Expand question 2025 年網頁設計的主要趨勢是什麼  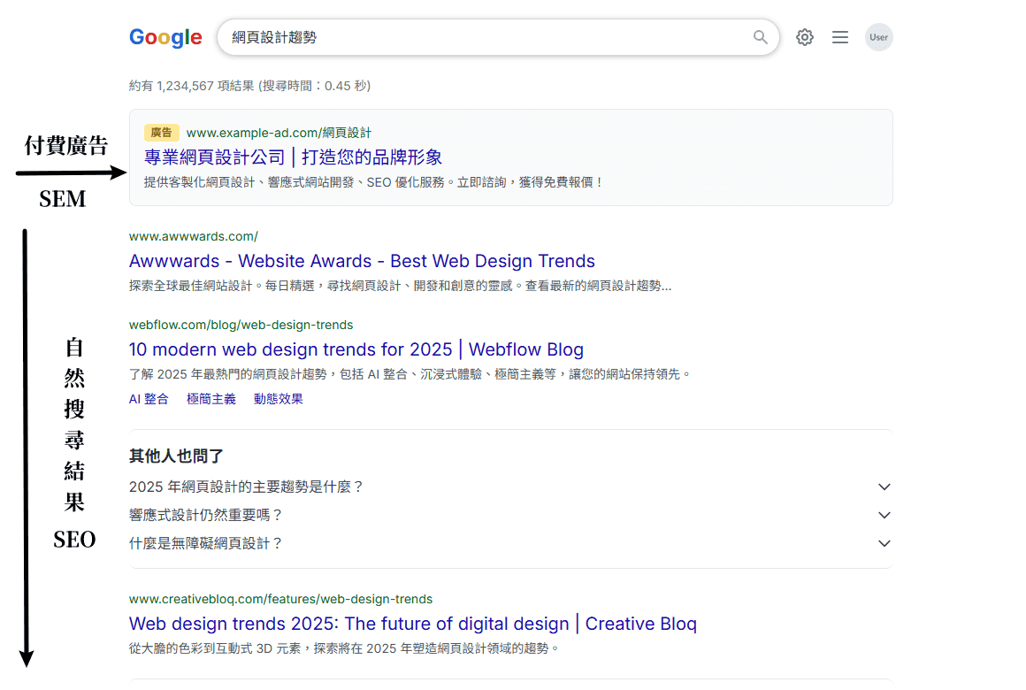[x=510, y=487]
